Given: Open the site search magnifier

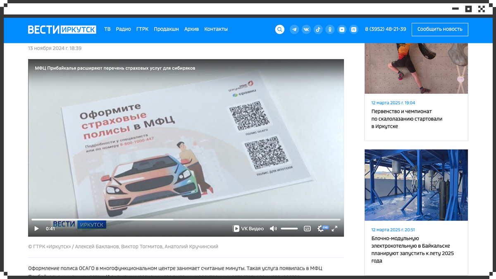Looking at the screenshot, I should click(280, 29).
